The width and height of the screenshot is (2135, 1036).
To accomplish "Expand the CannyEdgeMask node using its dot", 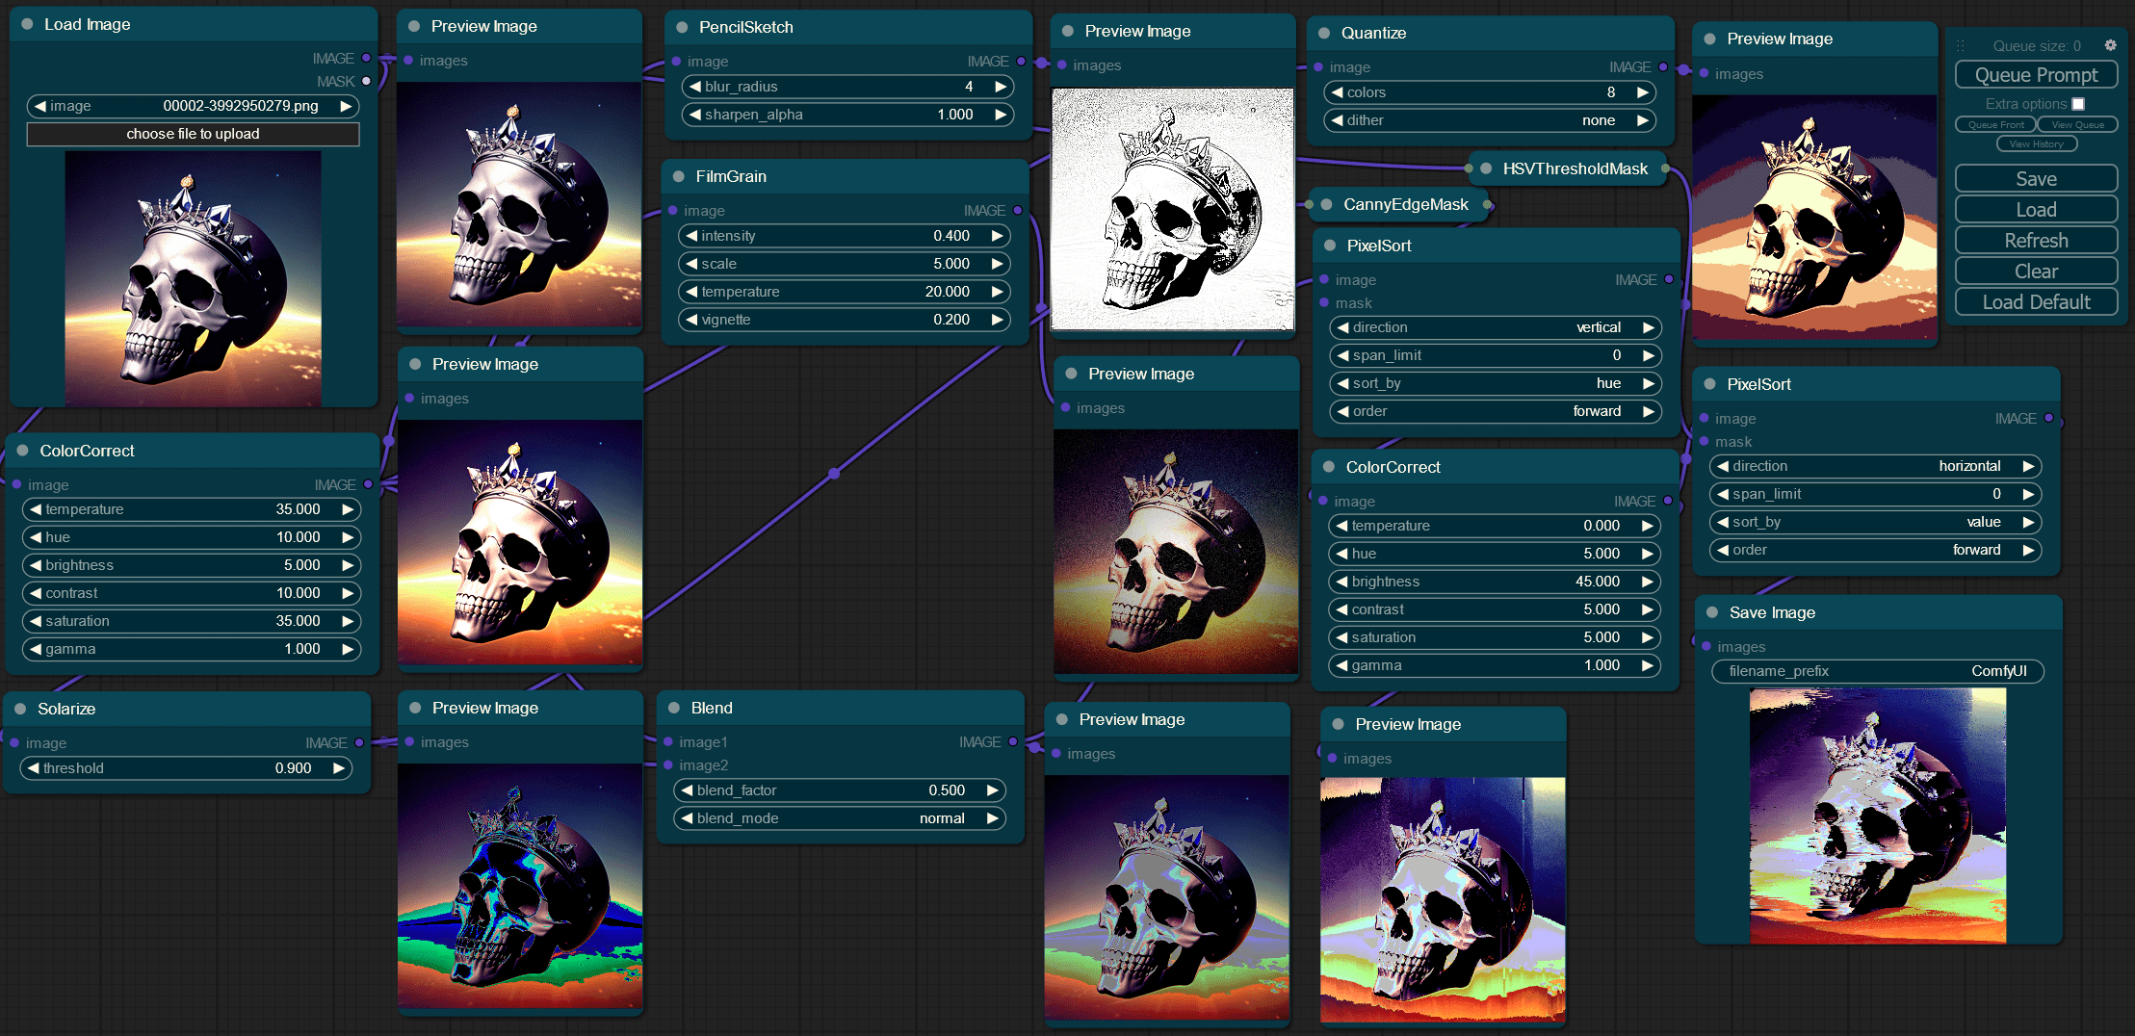I will tap(1326, 204).
